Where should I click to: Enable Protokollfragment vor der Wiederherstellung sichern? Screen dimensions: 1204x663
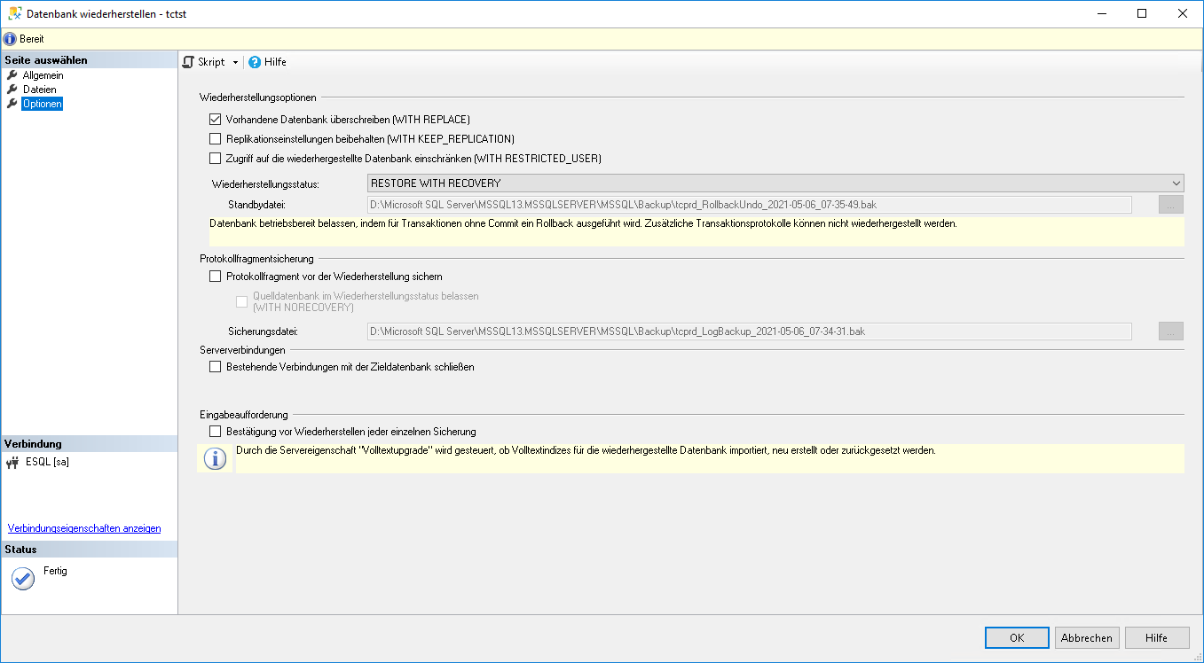click(215, 277)
